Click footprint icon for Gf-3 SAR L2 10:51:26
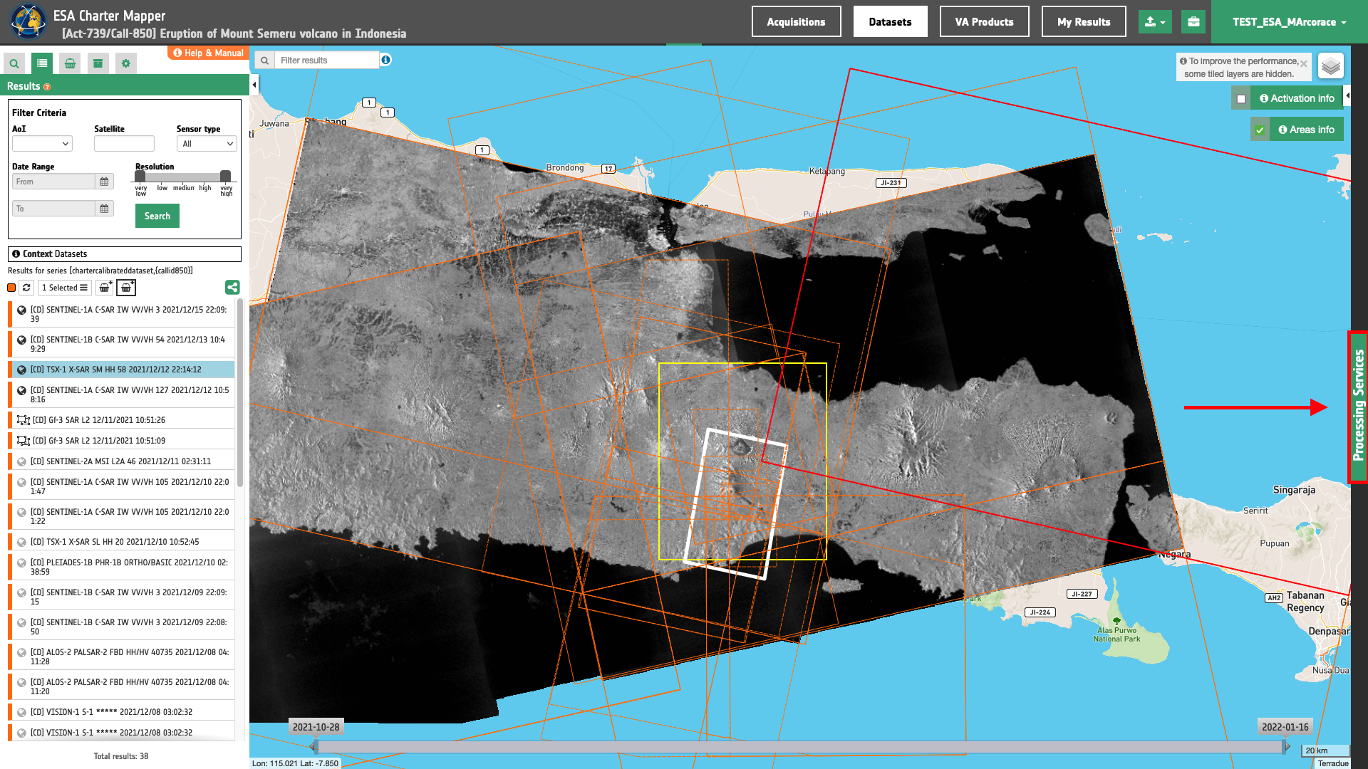The width and height of the screenshot is (1368, 769). click(24, 420)
